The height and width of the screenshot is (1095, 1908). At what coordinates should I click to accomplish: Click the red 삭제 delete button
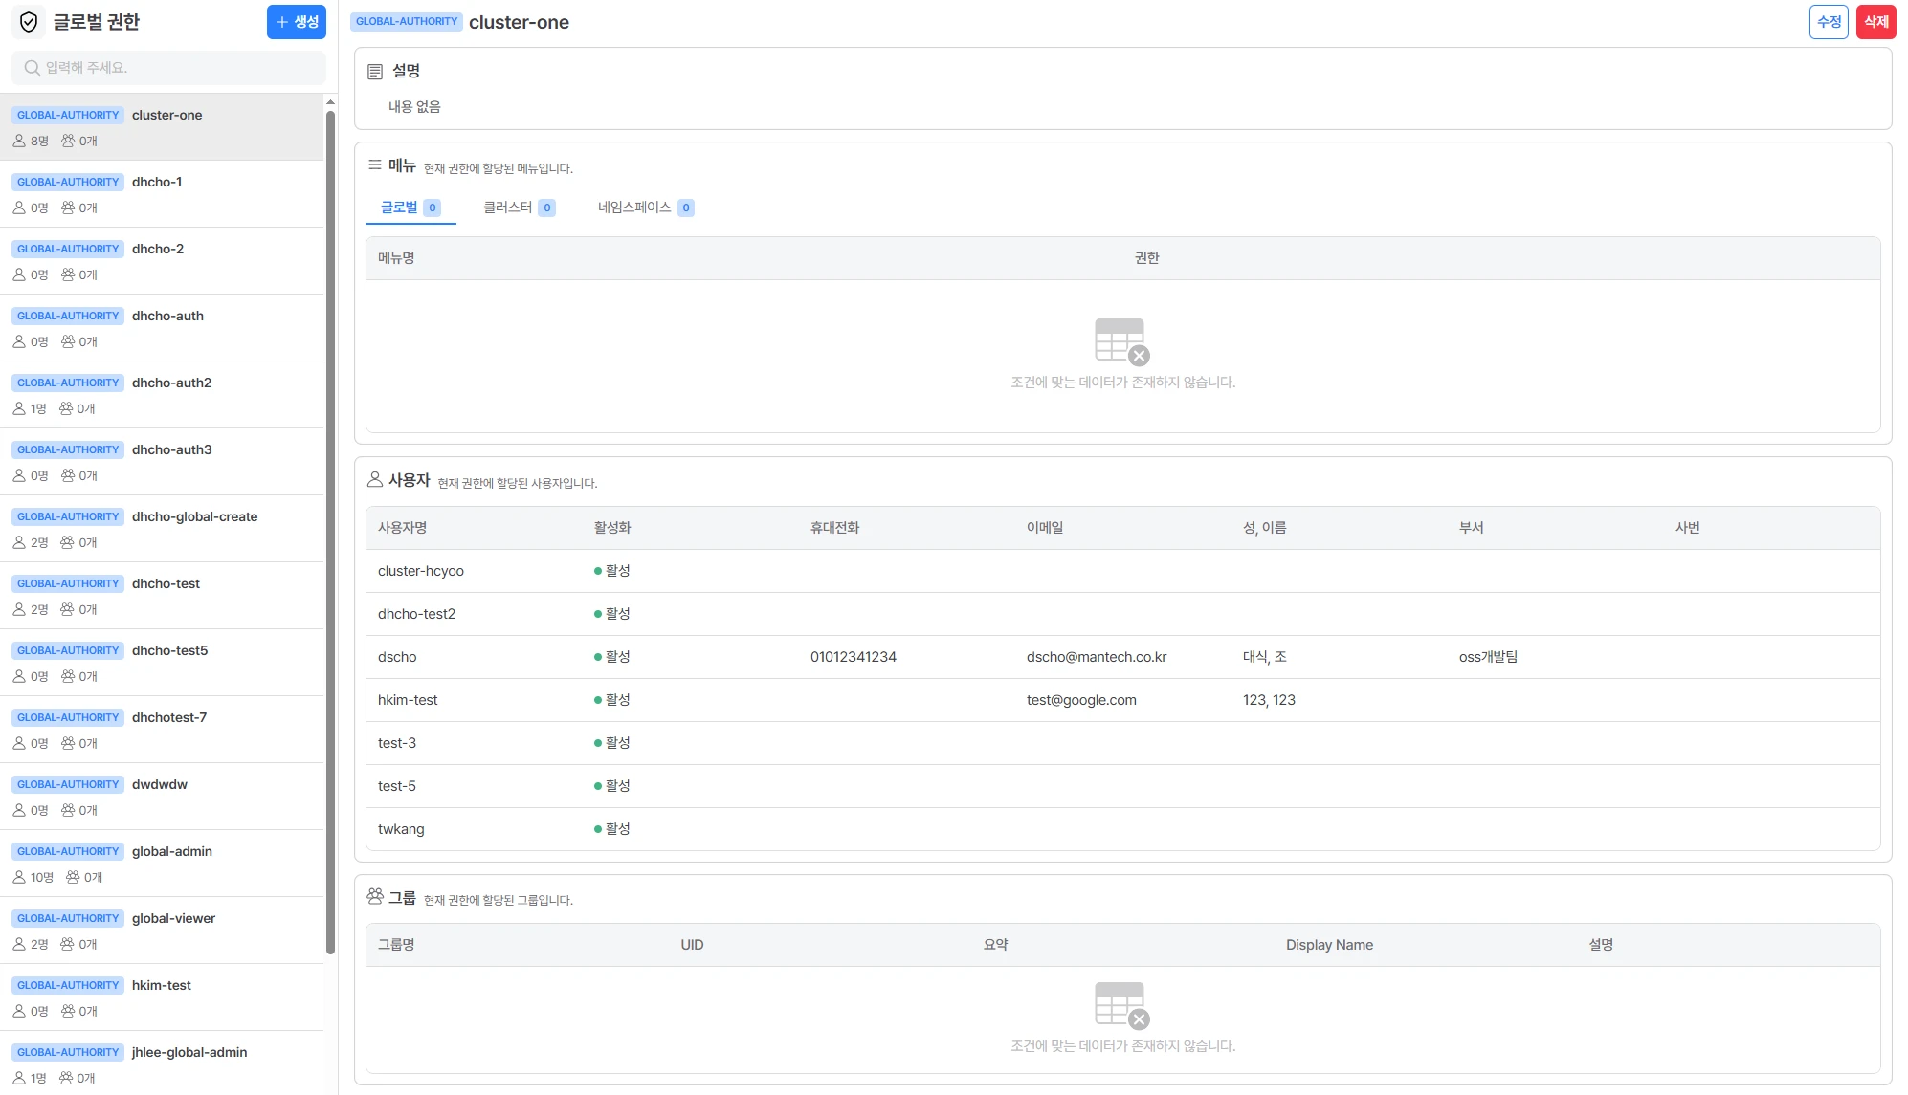tap(1876, 22)
